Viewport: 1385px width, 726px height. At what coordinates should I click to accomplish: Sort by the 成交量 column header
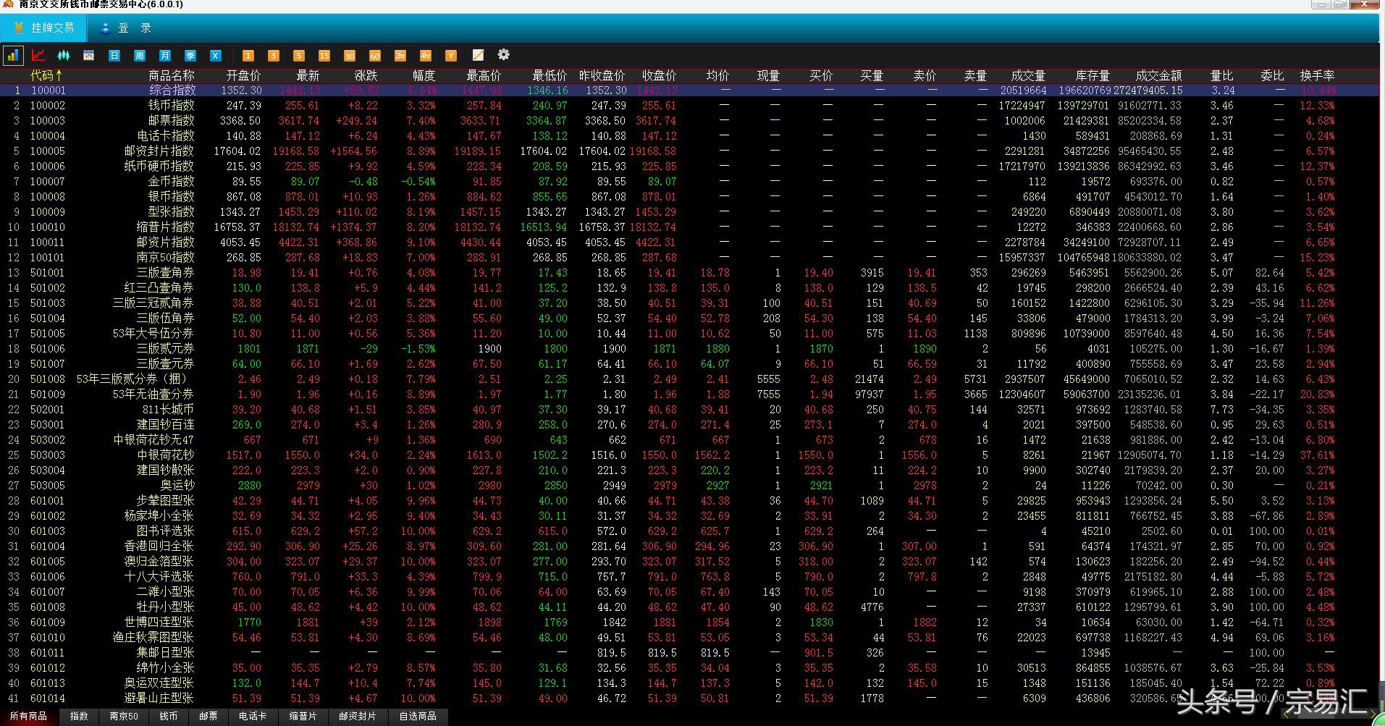(1028, 75)
